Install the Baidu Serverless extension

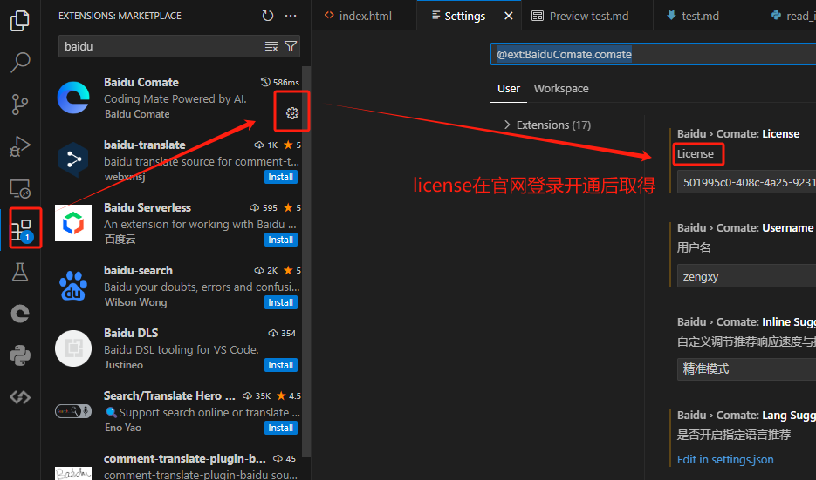(x=281, y=240)
